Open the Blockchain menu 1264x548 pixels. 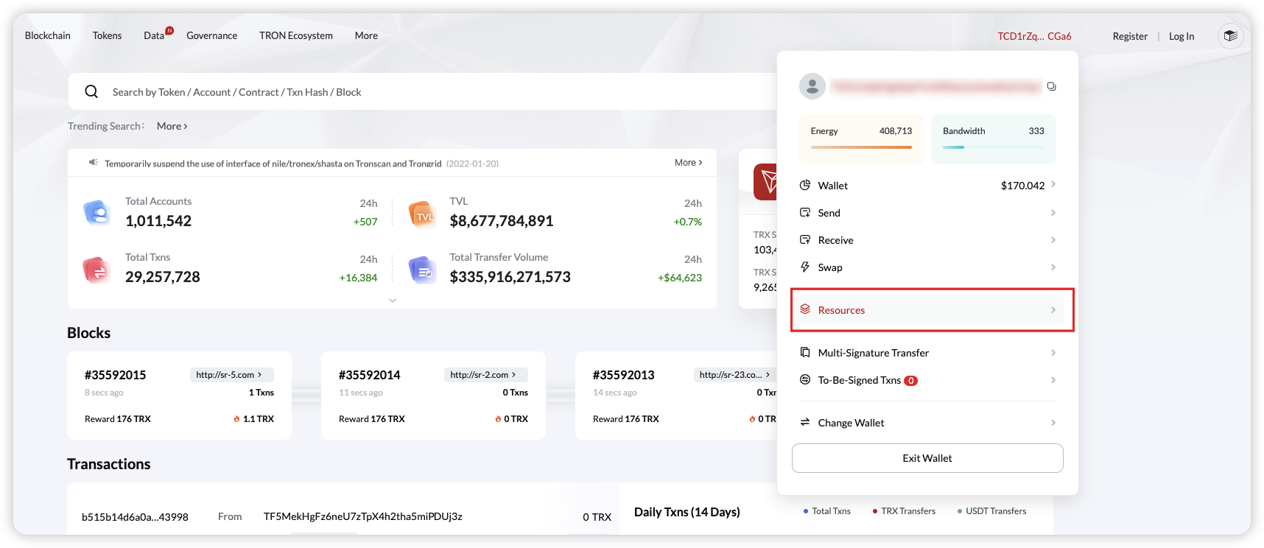coord(48,35)
